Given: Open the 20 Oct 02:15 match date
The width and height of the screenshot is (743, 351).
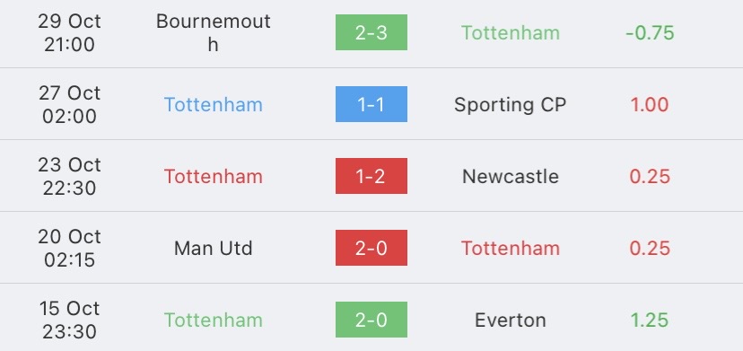Looking at the screenshot, I should coord(69,248).
